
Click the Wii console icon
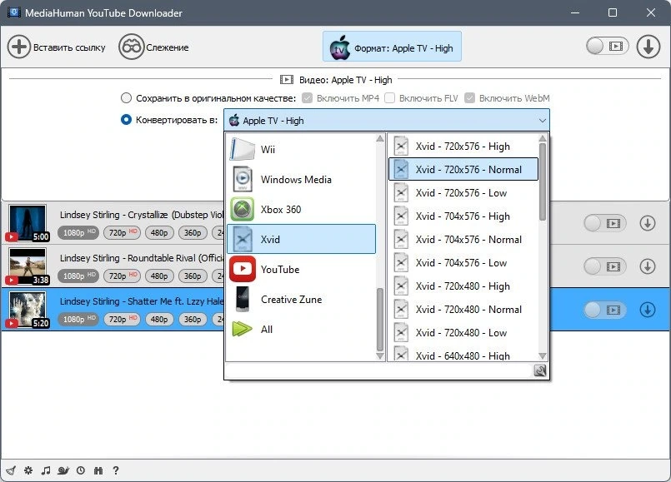(x=243, y=149)
